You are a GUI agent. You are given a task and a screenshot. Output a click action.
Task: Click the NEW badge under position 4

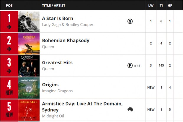(x=9, y=93)
